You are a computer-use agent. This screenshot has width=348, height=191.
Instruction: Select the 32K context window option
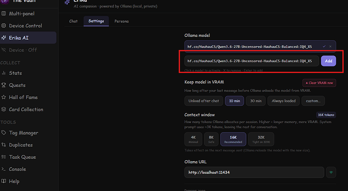click(261, 139)
